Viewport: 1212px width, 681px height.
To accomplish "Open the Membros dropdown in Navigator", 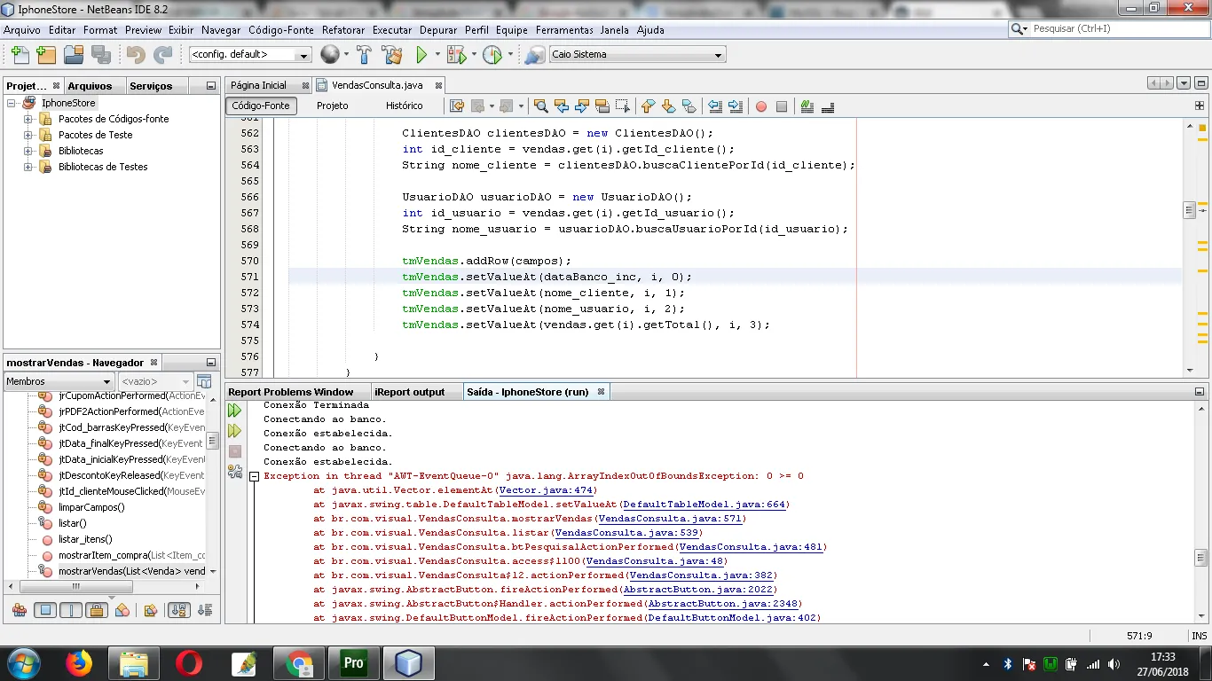I will [59, 381].
